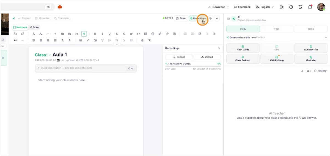Insert an image into the note
Viewport: 330px width, 156px height.
(x=81, y=40)
